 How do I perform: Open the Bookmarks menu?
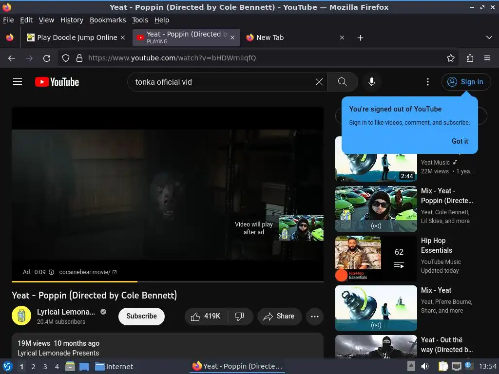(x=108, y=20)
